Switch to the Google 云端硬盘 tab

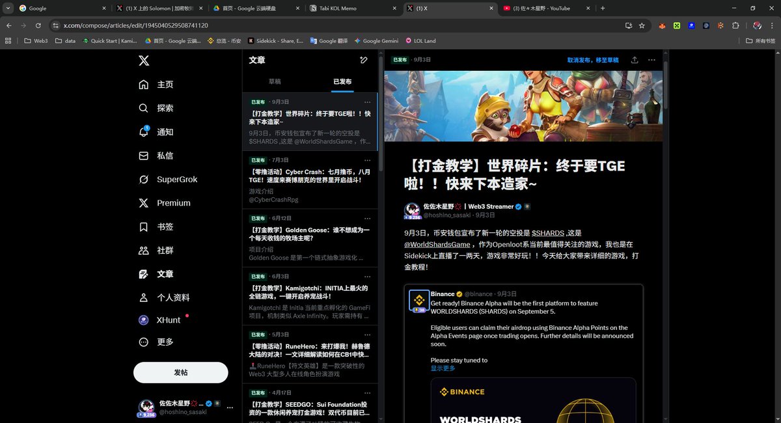click(x=256, y=8)
